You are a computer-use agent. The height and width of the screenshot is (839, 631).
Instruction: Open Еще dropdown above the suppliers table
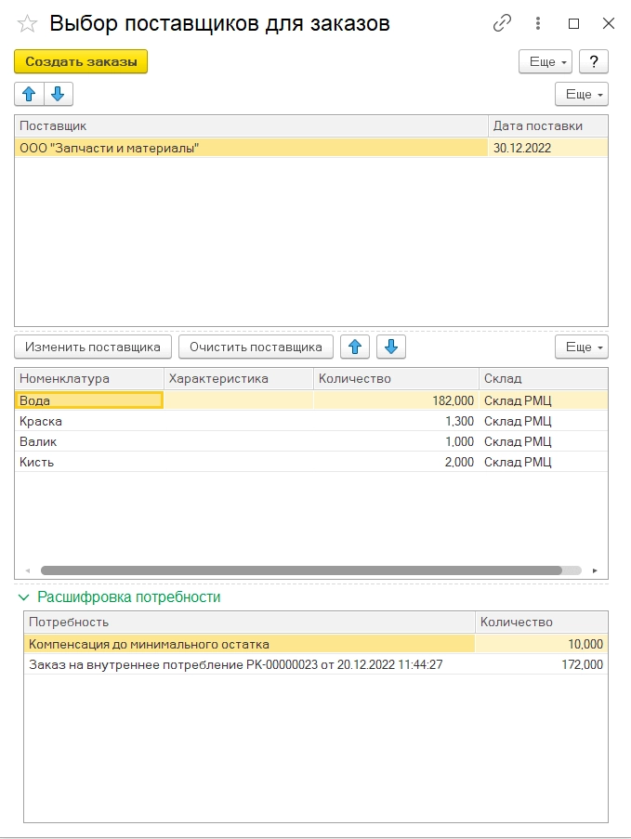click(581, 94)
